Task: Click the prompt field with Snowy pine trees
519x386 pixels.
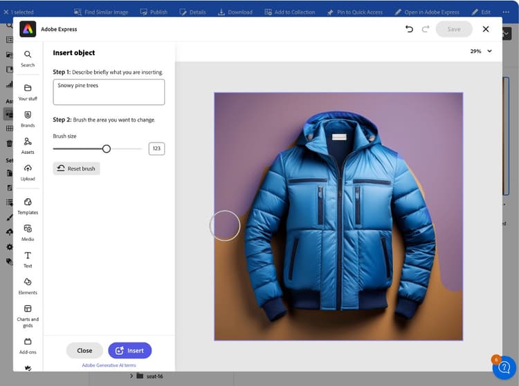Action: click(x=109, y=92)
